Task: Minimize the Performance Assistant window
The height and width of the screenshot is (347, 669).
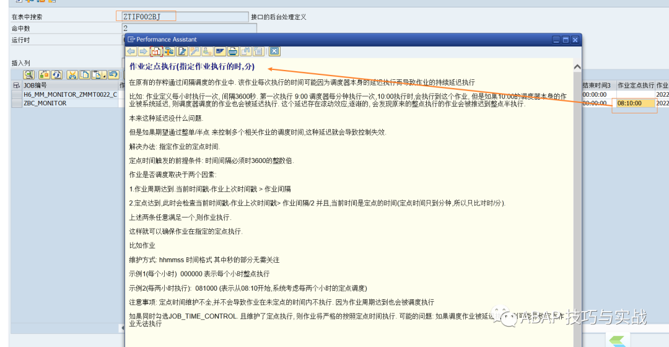Action: click(x=556, y=40)
